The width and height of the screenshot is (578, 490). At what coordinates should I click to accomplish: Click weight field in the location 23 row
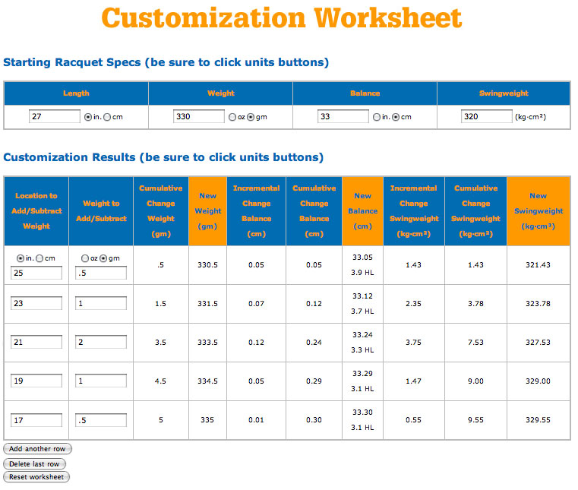(x=101, y=303)
